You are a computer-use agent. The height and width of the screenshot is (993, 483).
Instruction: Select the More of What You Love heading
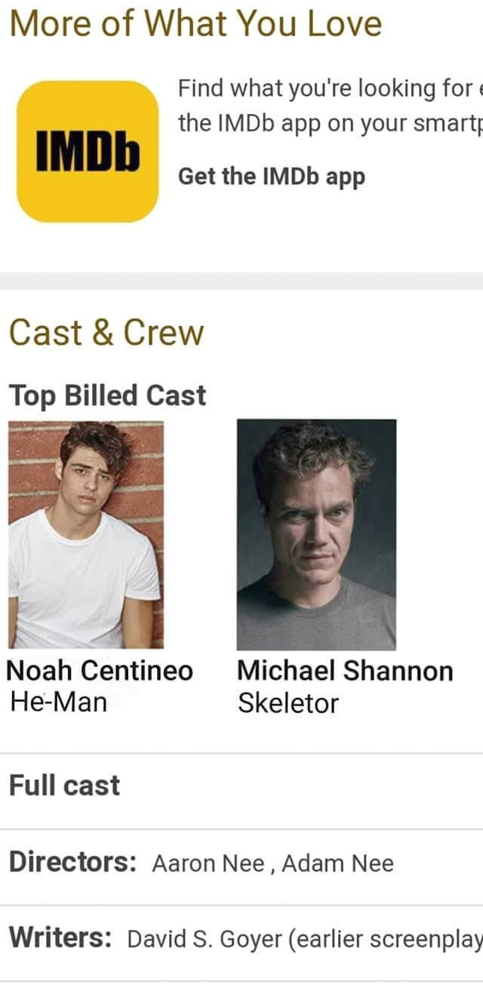click(195, 23)
